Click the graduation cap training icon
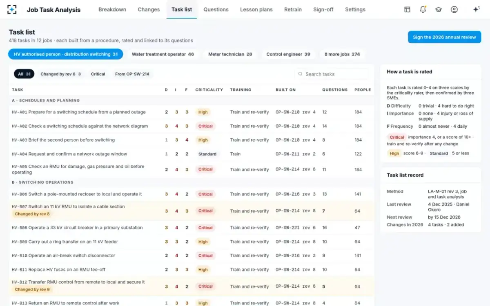Screen dimensions: 490x306 click(439, 9)
